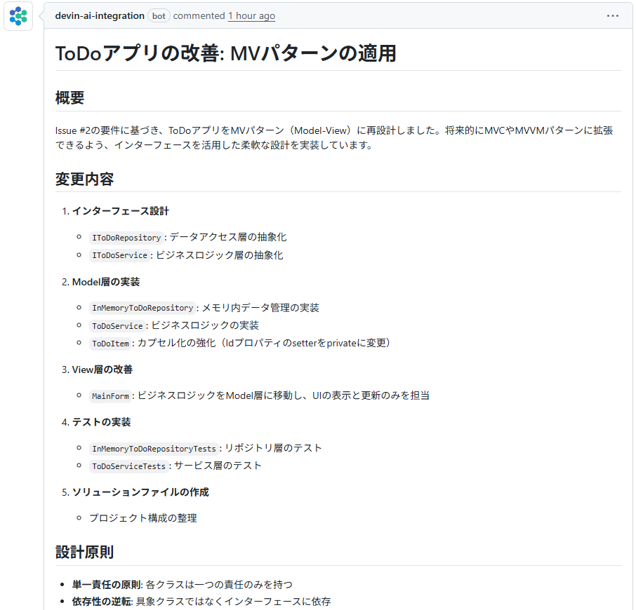Click the text 'プロジェクト構成の整理'
The image size is (636, 610).
click(x=143, y=518)
